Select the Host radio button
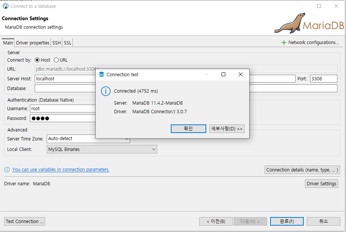346x232 pixels. [37, 60]
